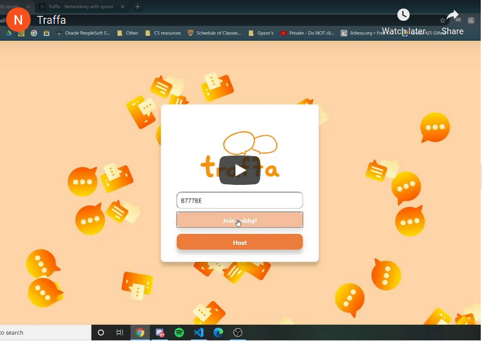The image size is (482, 341).
Task: Open Task View on the taskbar
Action: coord(120,332)
